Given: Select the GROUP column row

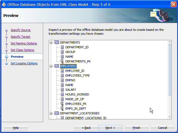Looking at the screenshot, I should (70, 52).
